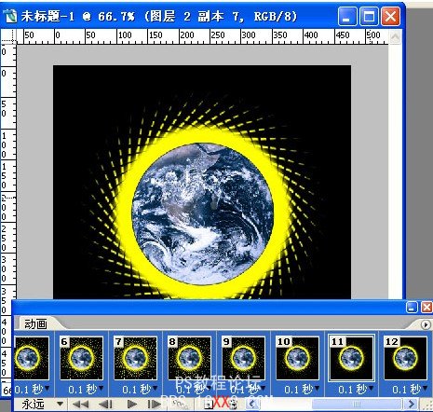Click scroll left arrow in animation panel

252,405
